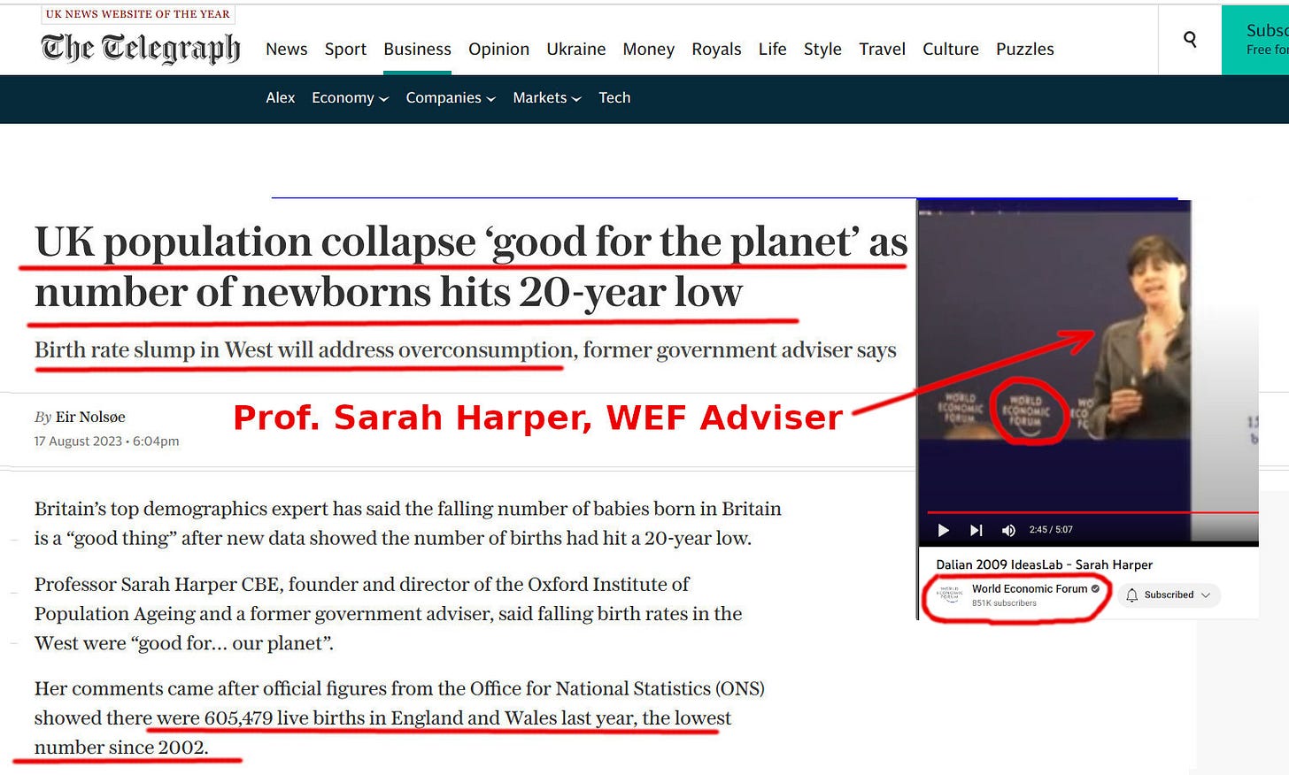Viewport: 1289px width, 775px height.
Task: Open the Culture section
Action: [x=951, y=50]
